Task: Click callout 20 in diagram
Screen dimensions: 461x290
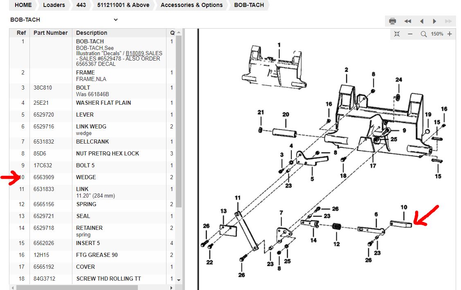Action: point(286,115)
